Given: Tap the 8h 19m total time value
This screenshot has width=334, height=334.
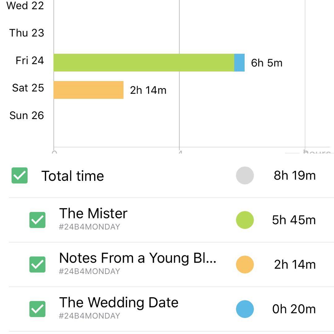Looking at the screenshot, I should coord(294,175).
